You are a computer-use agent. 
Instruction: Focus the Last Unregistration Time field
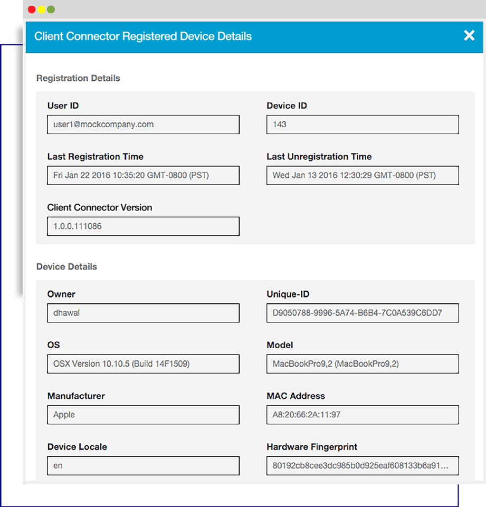pos(363,175)
